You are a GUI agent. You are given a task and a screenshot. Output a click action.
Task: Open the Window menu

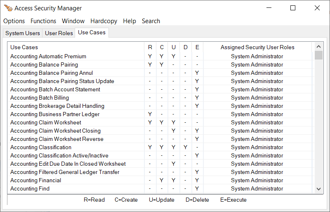coord(73,21)
